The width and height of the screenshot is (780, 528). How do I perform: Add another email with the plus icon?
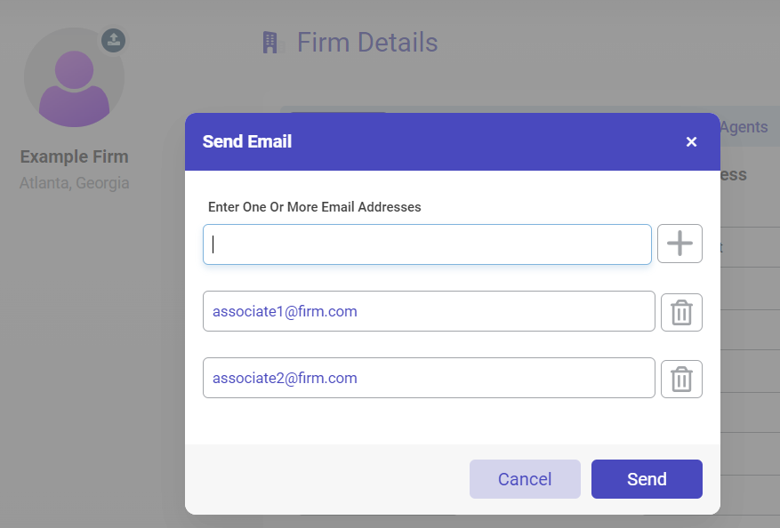click(679, 244)
